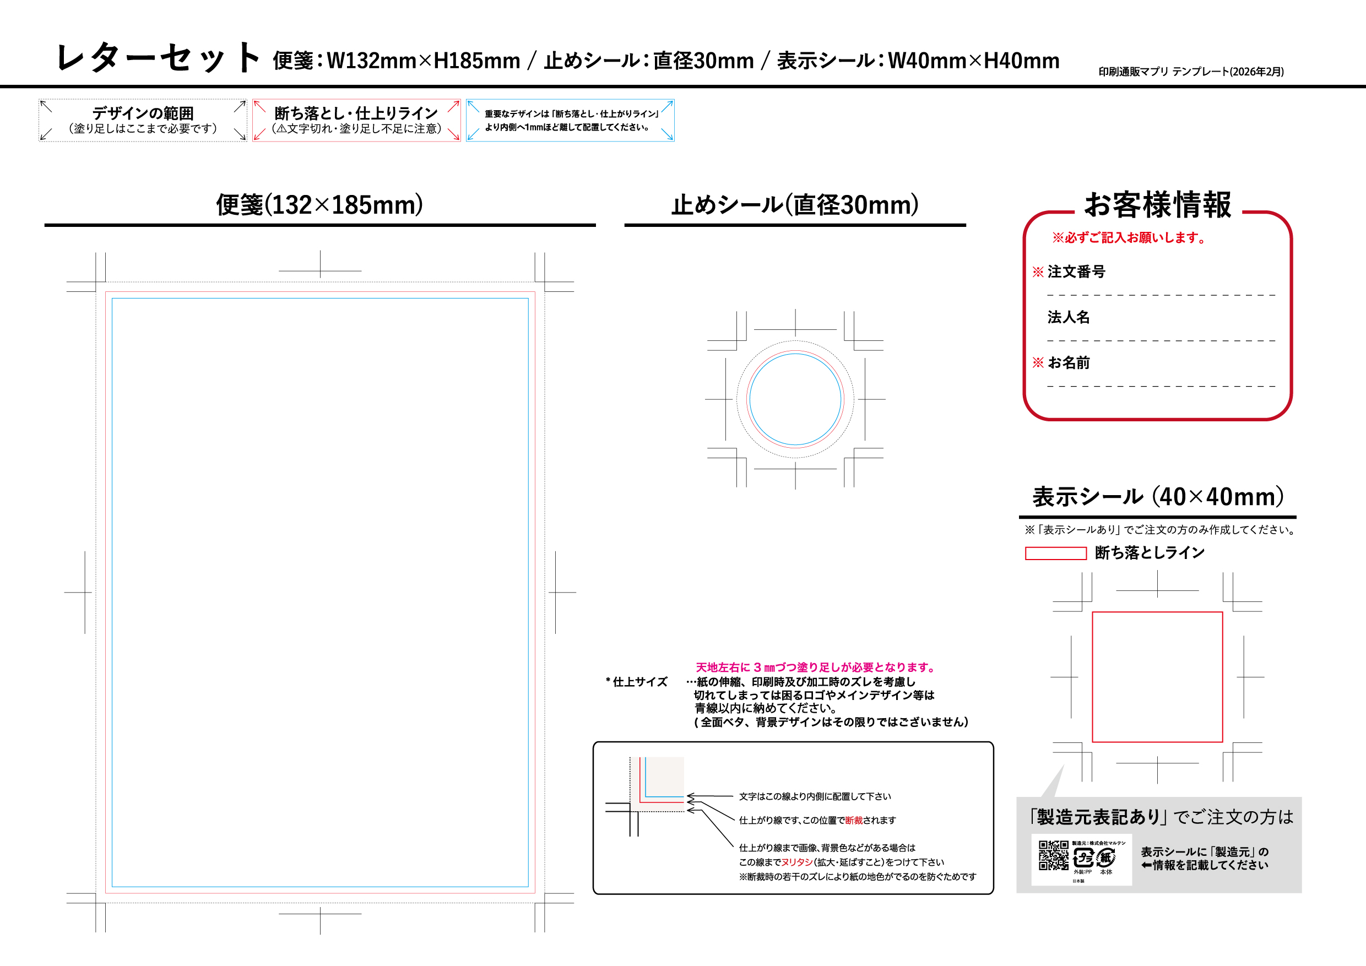Click the 断ち落とし・仕上りライン red legend box
Image resolution: width=1366 pixels, height=966 pixels.
pyautogui.click(x=356, y=120)
